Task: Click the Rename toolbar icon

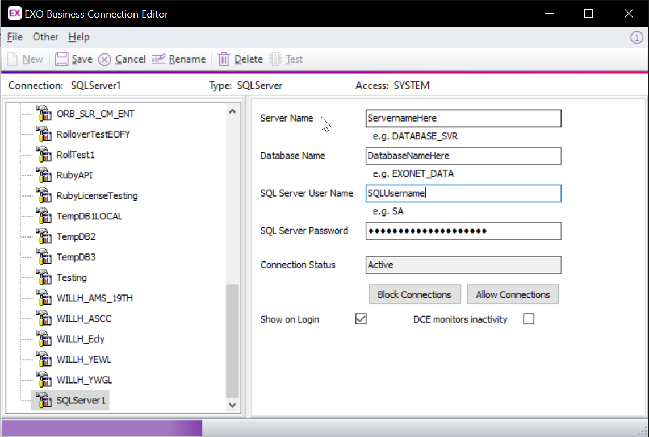Action: coord(158,59)
